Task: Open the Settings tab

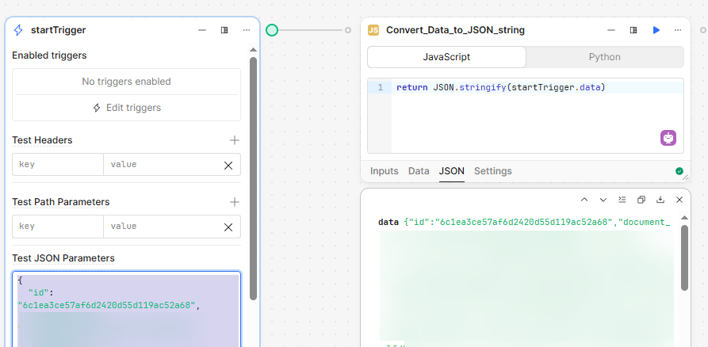Action: (x=492, y=171)
